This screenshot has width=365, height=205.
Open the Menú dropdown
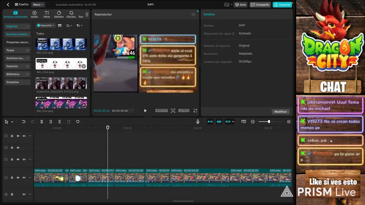(38, 5)
